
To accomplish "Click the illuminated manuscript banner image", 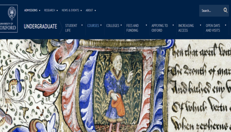I will tap(115, 86).
